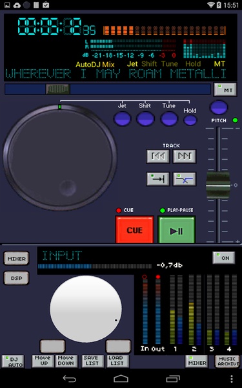Click the AutoDJ Mix status label
This screenshot has width=242, height=388.
[x=95, y=65]
